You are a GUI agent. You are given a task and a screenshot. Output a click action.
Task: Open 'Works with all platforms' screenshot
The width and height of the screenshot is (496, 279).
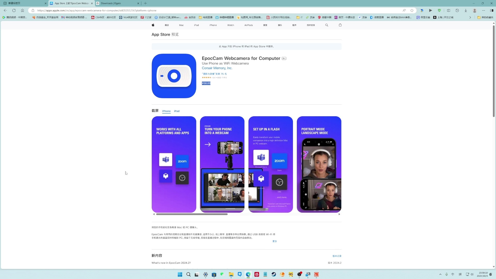point(174,165)
